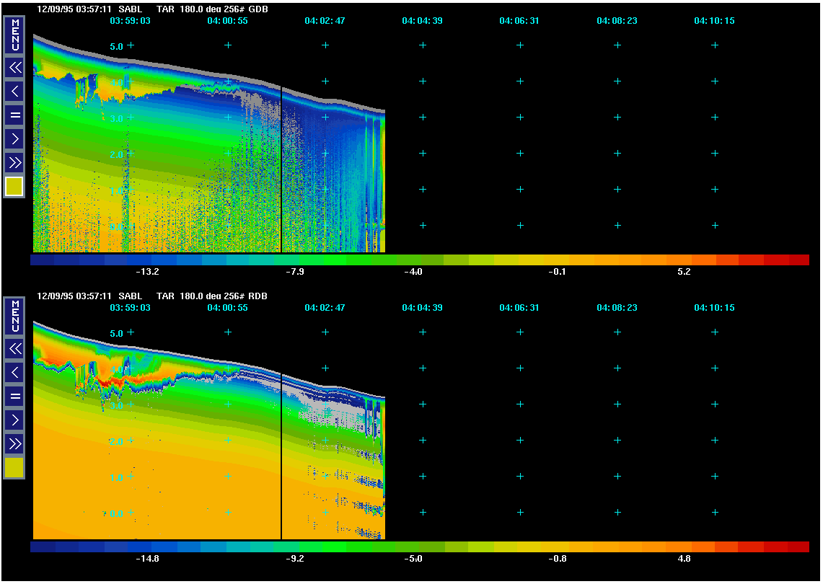Open the MENU button in the GDB panel

(x=14, y=35)
